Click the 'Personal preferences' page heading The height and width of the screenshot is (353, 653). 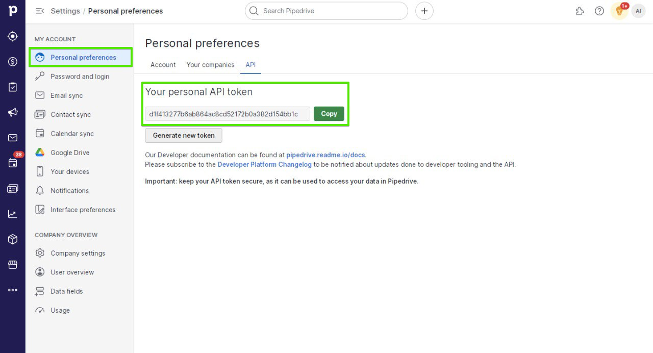[203, 43]
